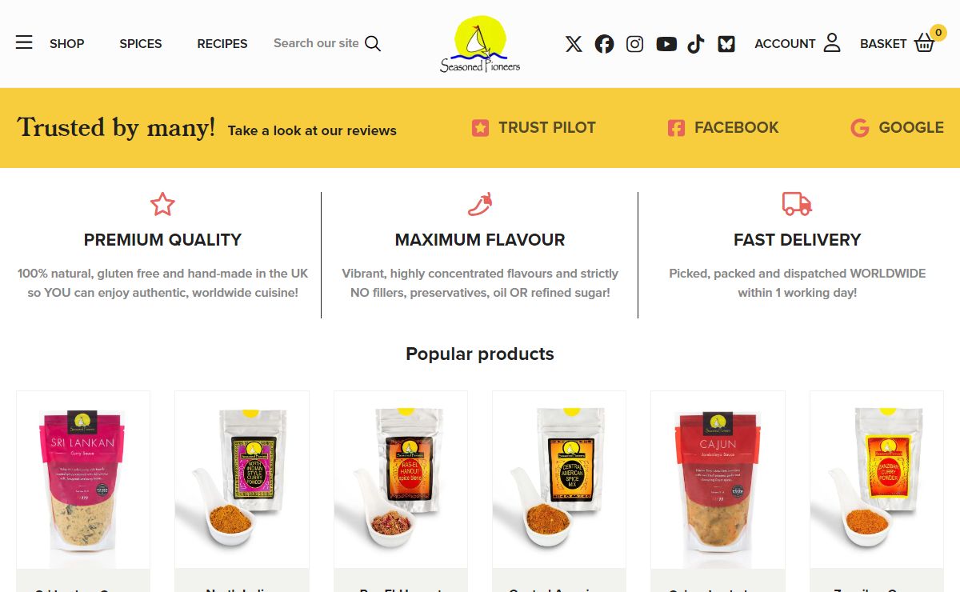Open the basket cart icon
Viewport: 960px width, 592px height.
tap(925, 42)
